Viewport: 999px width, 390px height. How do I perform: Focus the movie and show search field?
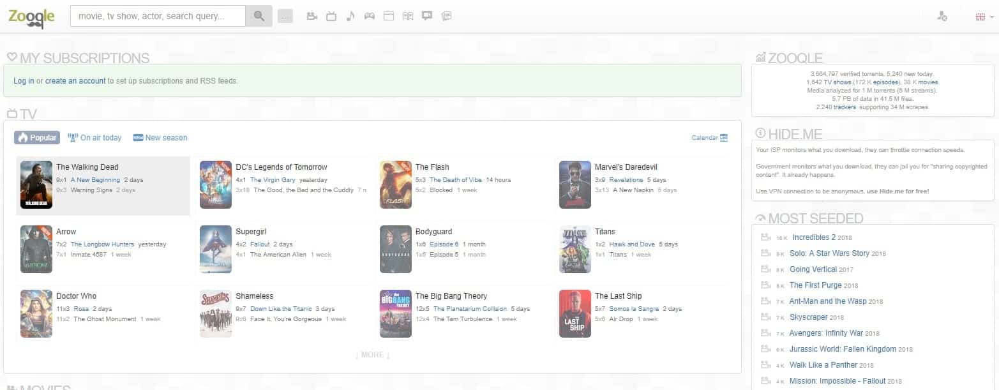click(x=158, y=17)
